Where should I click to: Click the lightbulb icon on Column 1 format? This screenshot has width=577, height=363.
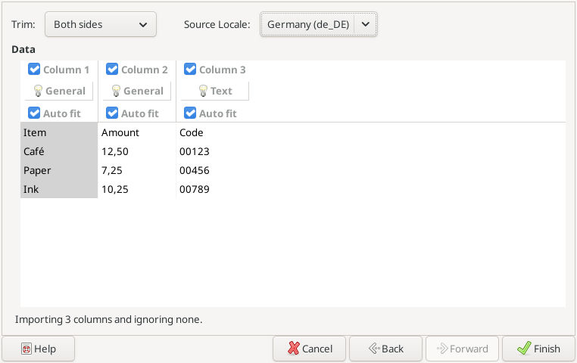point(38,91)
